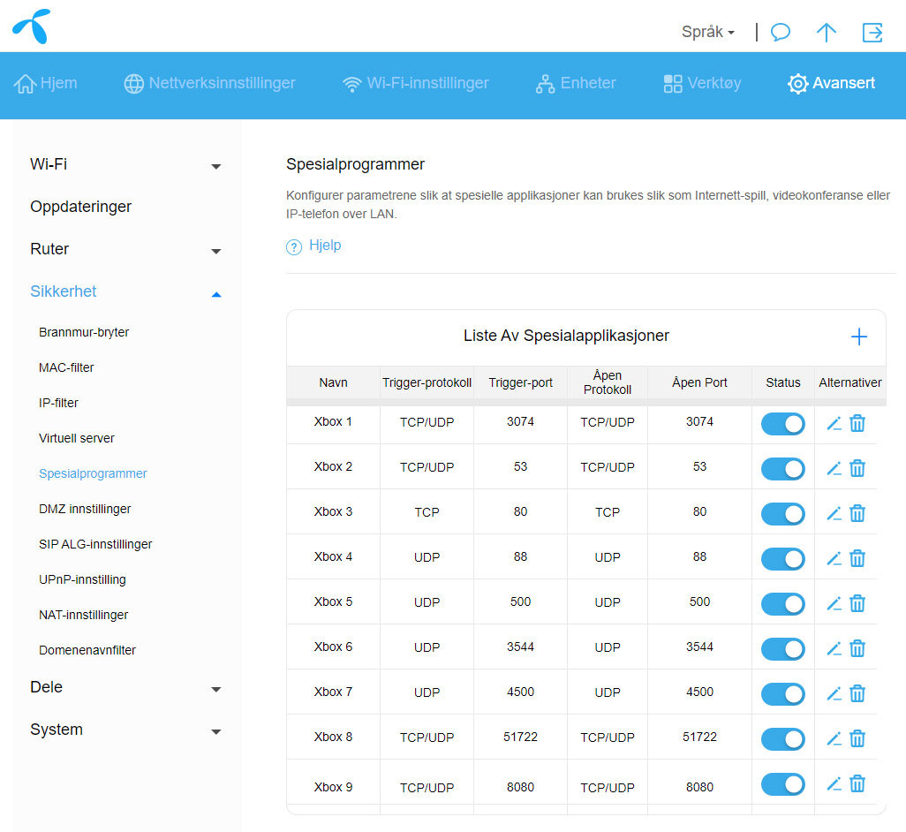Viewport: 906px width, 832px height.
Task: Disable the Xbox 7 status toggle
Action: point(783,694)
